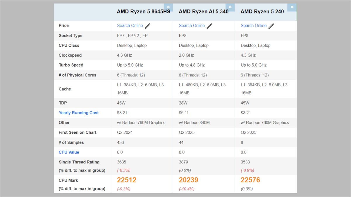Open the CPU Value explanation
The image size is (351, 197).
point(69,152)
